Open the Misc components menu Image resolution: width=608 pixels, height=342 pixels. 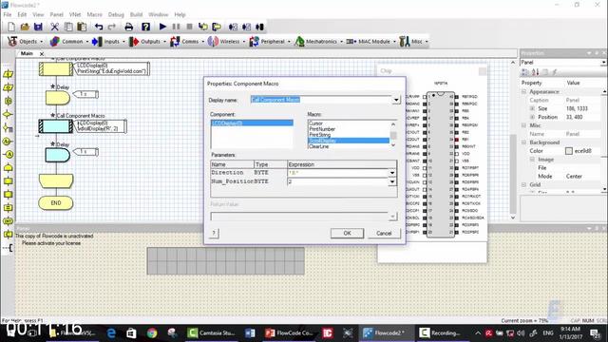pyautogui.click(x=413, y=42)
